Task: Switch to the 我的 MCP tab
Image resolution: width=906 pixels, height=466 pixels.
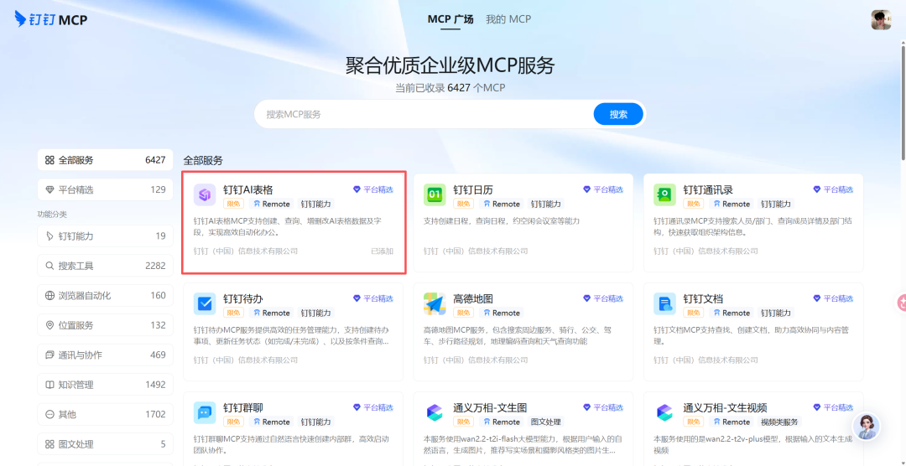Action: (x=508, y=19)
